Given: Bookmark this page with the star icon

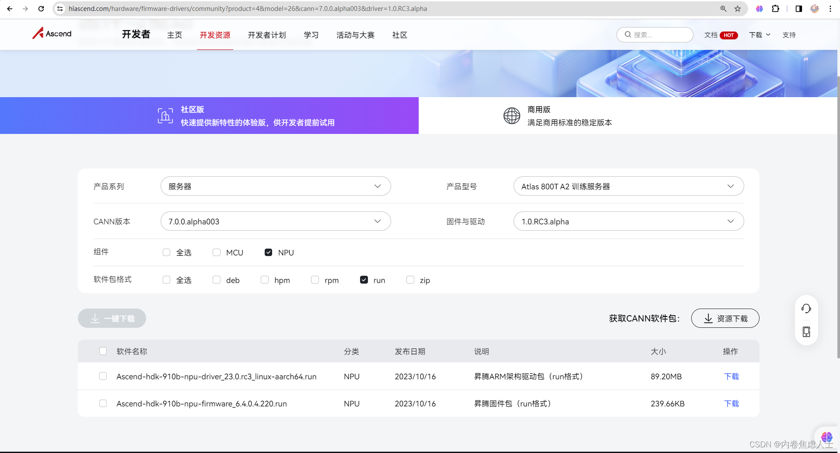Looking at the screenshot, I should point(738,9).
